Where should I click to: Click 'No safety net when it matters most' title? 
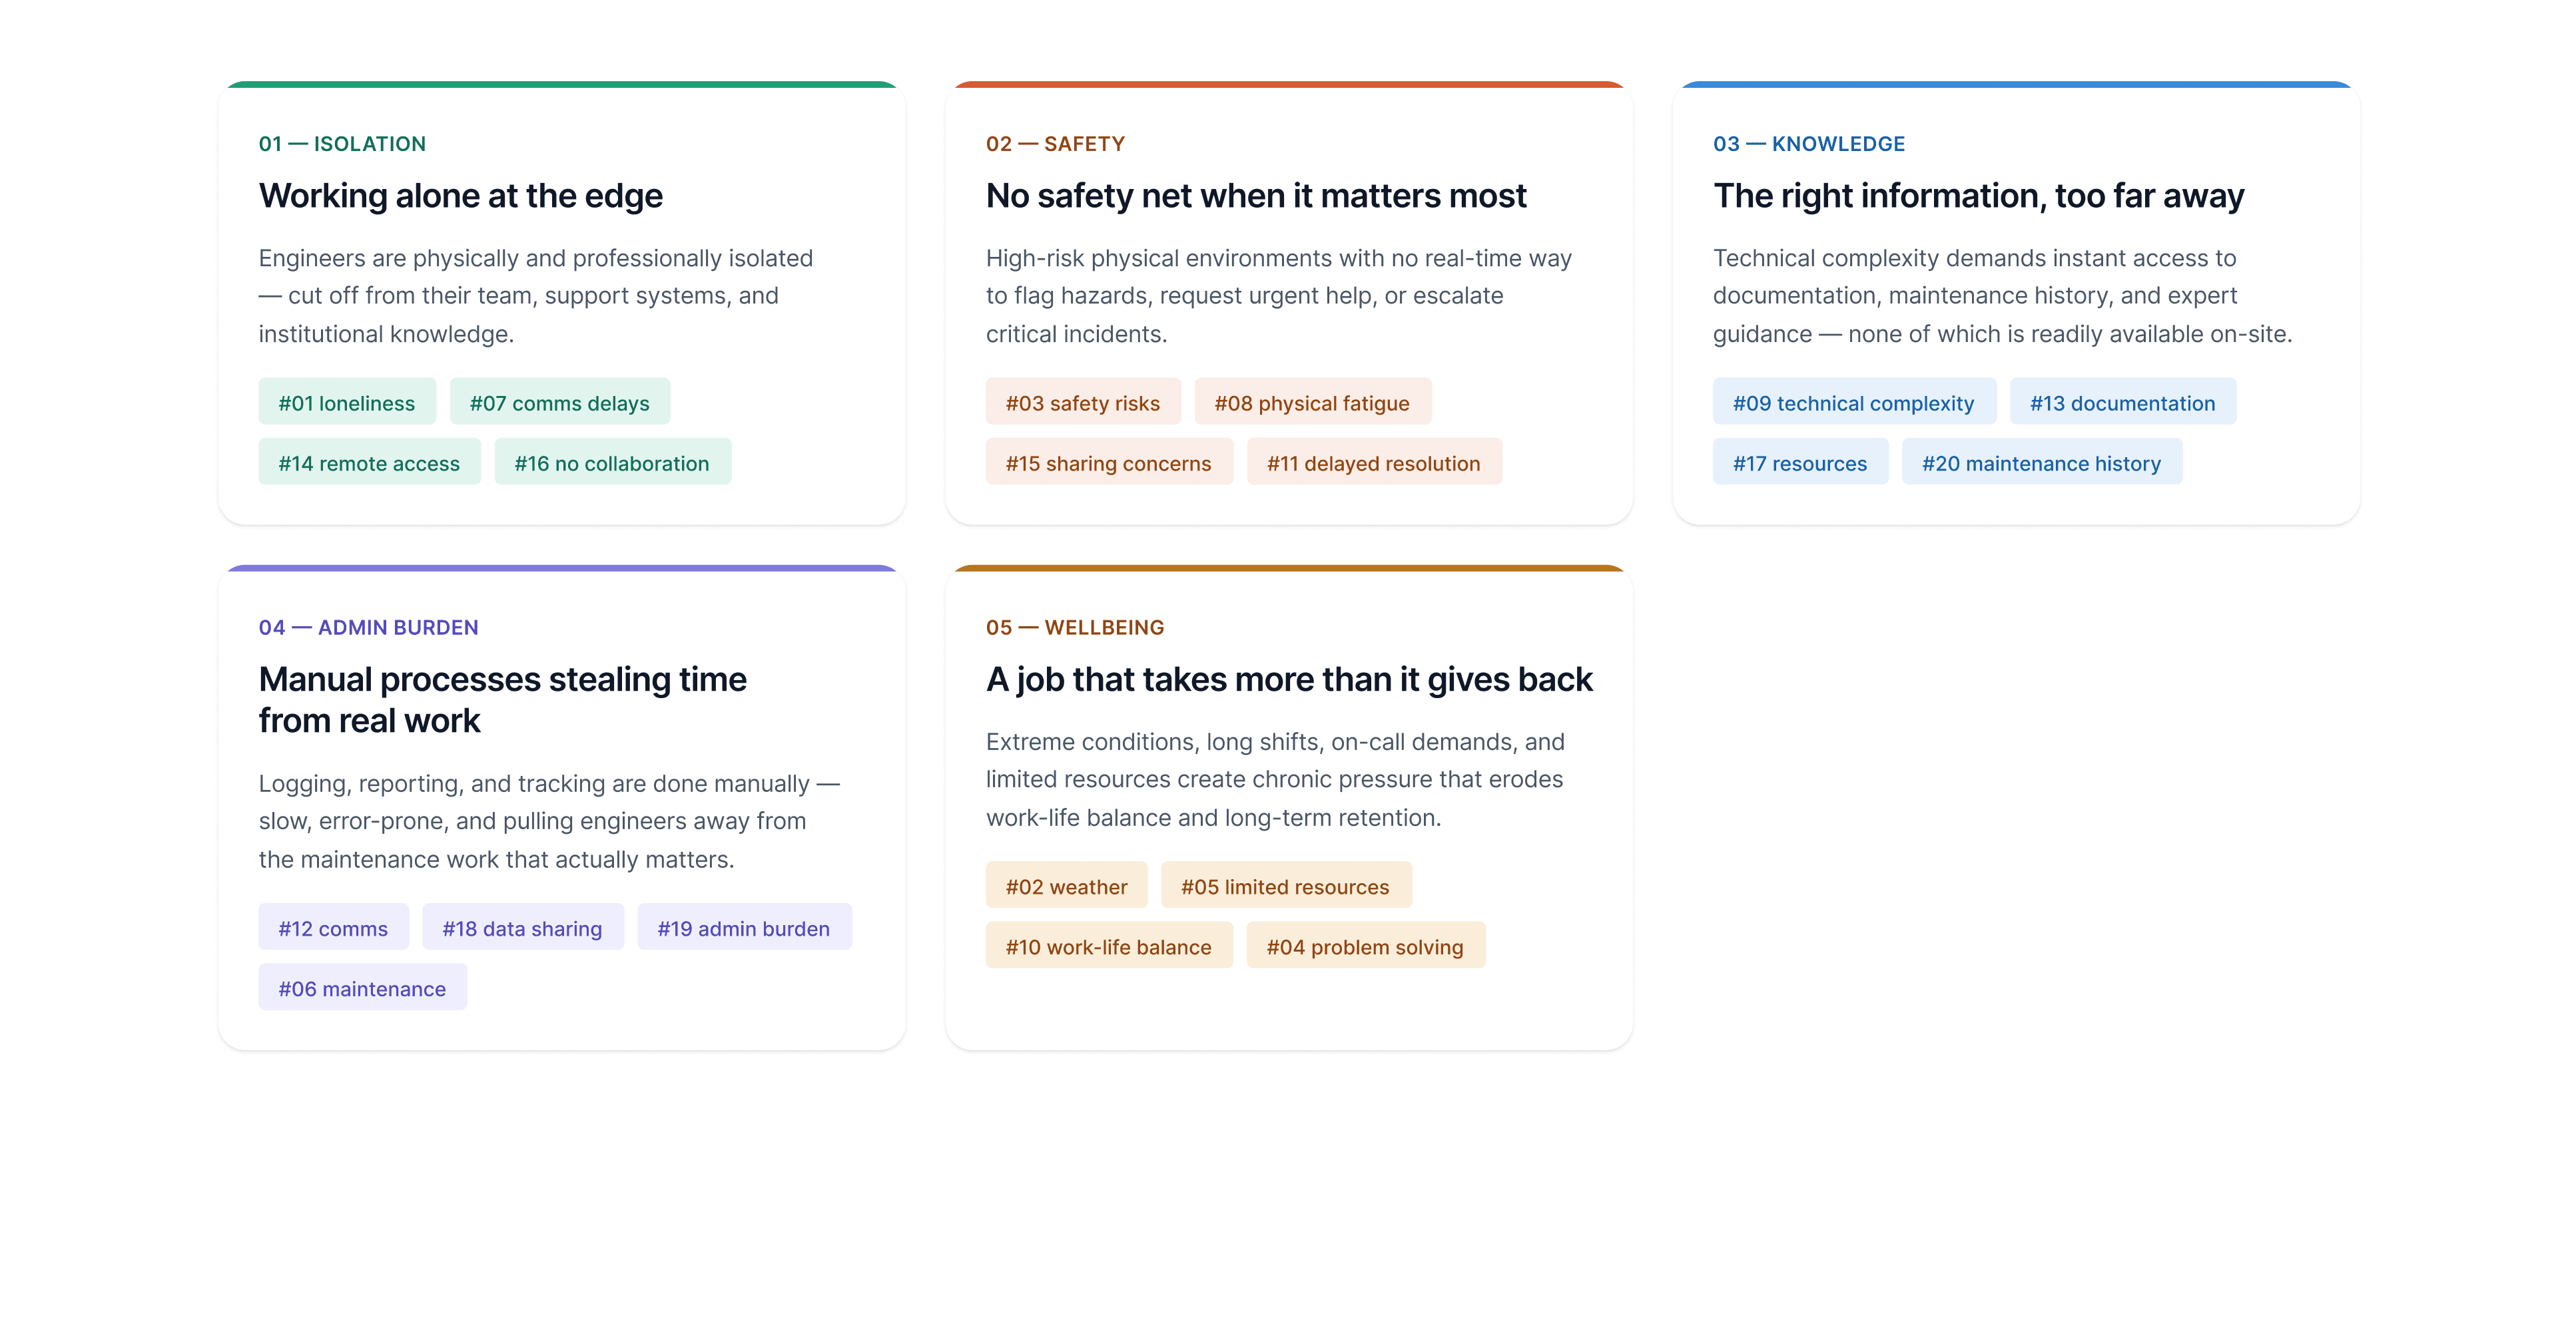[x=1255, y=196]
